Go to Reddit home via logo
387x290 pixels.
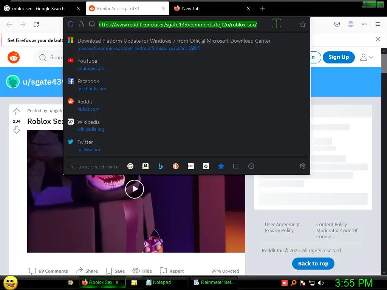point(14,57)
